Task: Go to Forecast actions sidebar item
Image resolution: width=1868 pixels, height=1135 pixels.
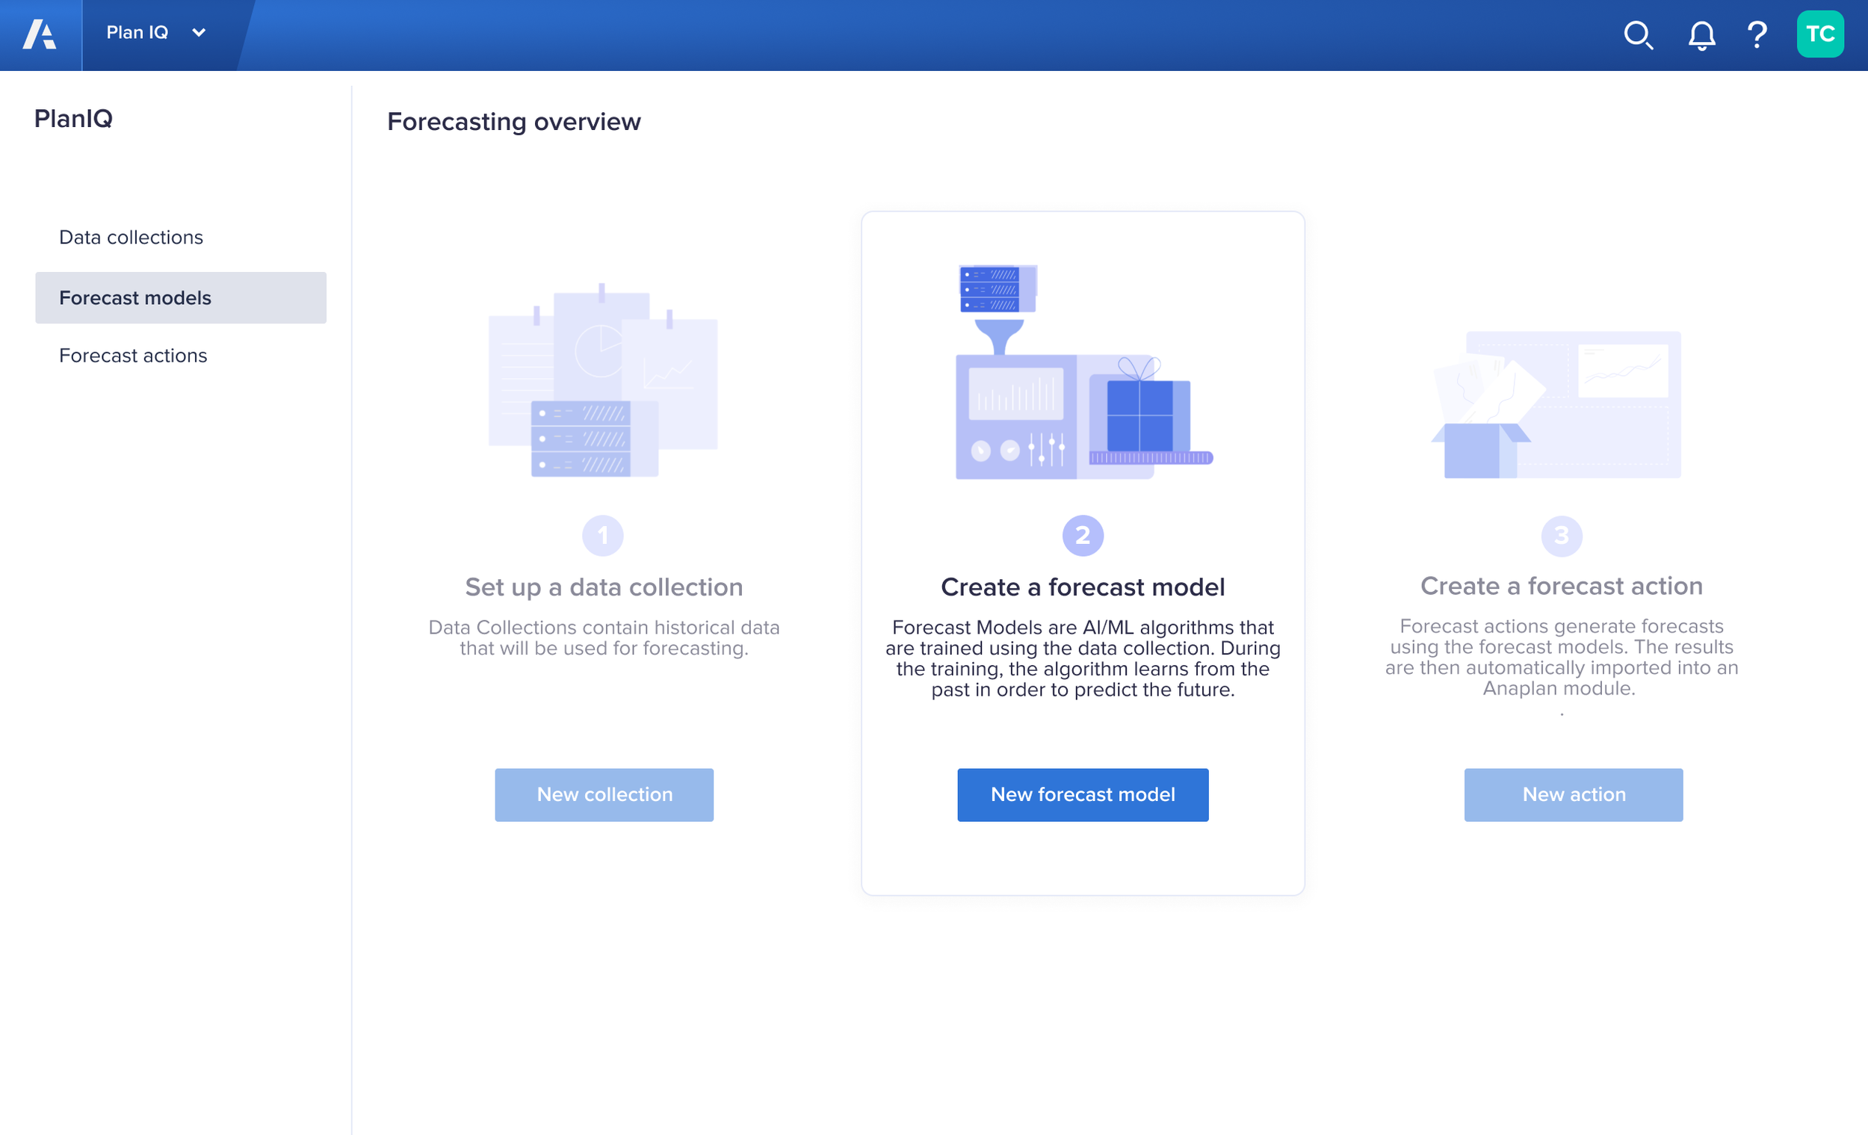Action: tap(134, 356)
